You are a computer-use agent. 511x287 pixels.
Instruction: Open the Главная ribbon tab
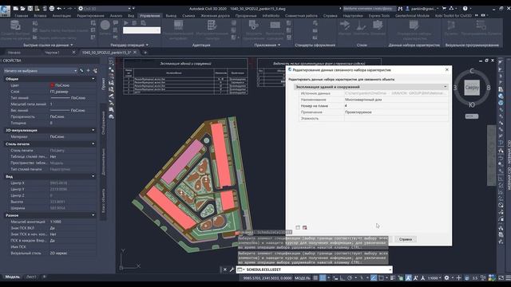[x=22, y=16]
